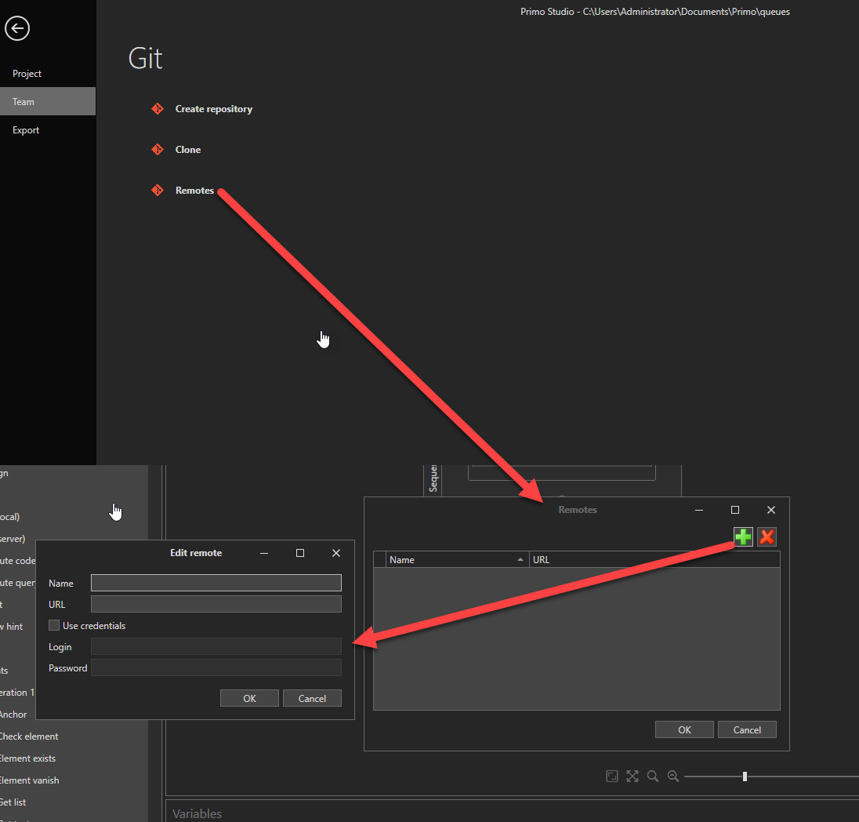Delete a remote with the red X icon

(767, 536)
